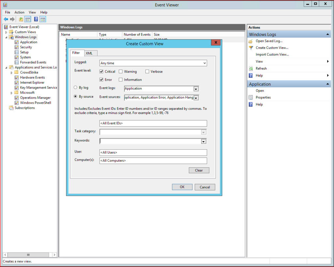Select the Operations Manager log icon
The width and height of the screenshot is (334, 267).
[x=17, y=98]
